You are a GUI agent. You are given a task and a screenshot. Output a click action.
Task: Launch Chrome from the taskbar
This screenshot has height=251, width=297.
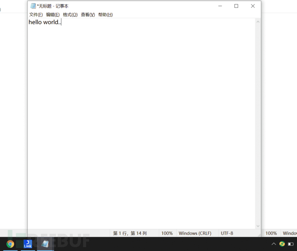point(10,244)
